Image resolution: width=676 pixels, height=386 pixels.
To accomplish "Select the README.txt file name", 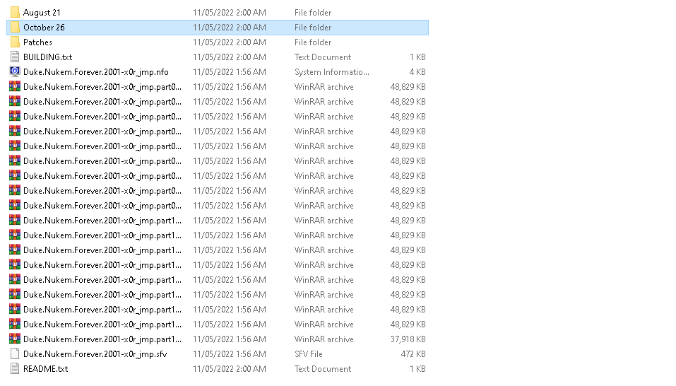I will (x=45, y=369).
